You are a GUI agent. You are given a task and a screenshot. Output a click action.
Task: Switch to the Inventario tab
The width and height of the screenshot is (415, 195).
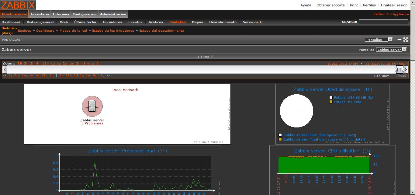(x=40, y=14)
